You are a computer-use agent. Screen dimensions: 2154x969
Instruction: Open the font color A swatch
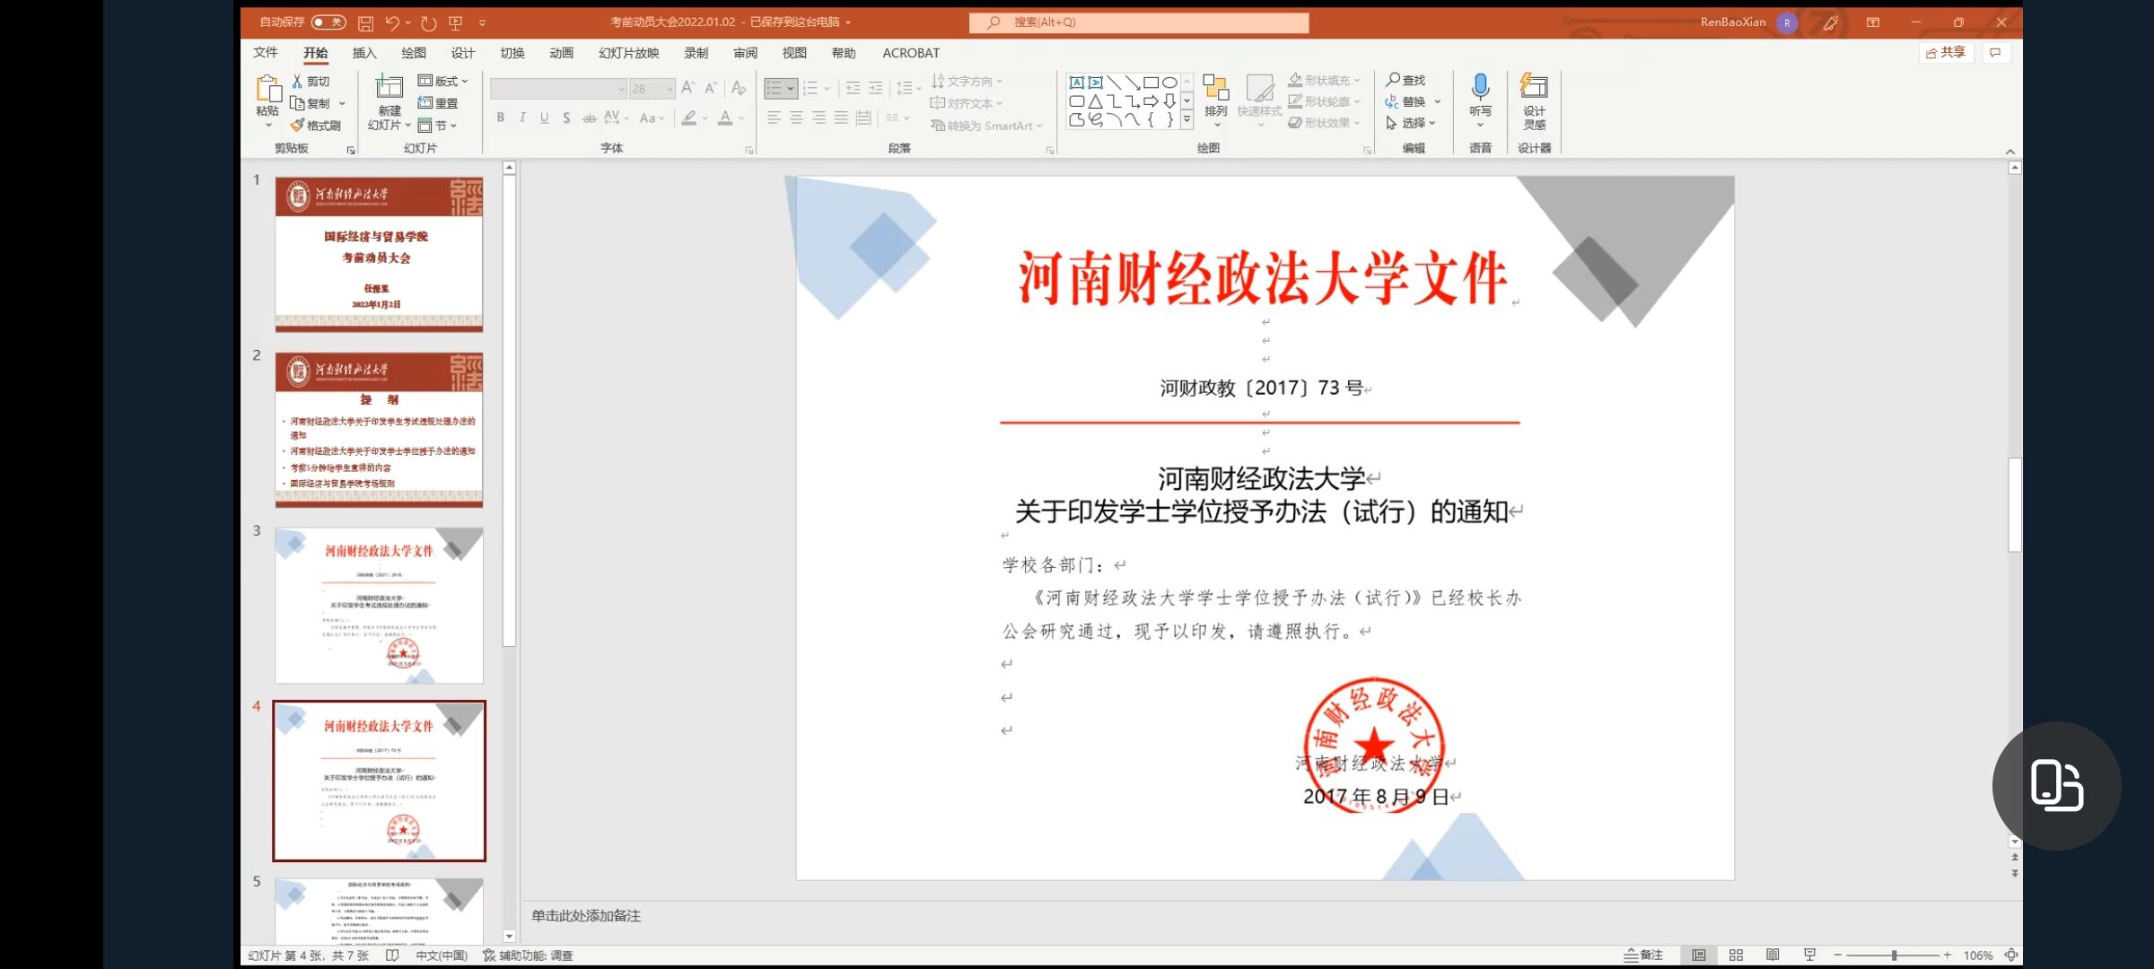click(725, 118)
